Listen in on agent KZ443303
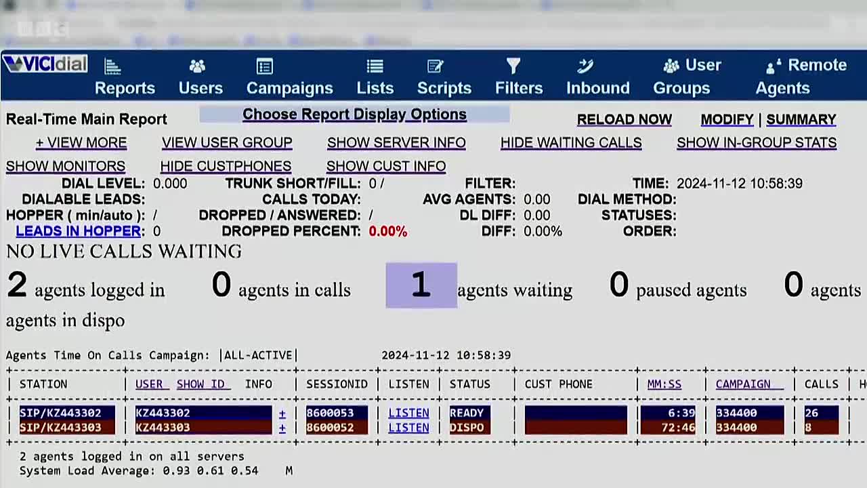Viewport: 867px width, 488px height. [x=408, y=428]
